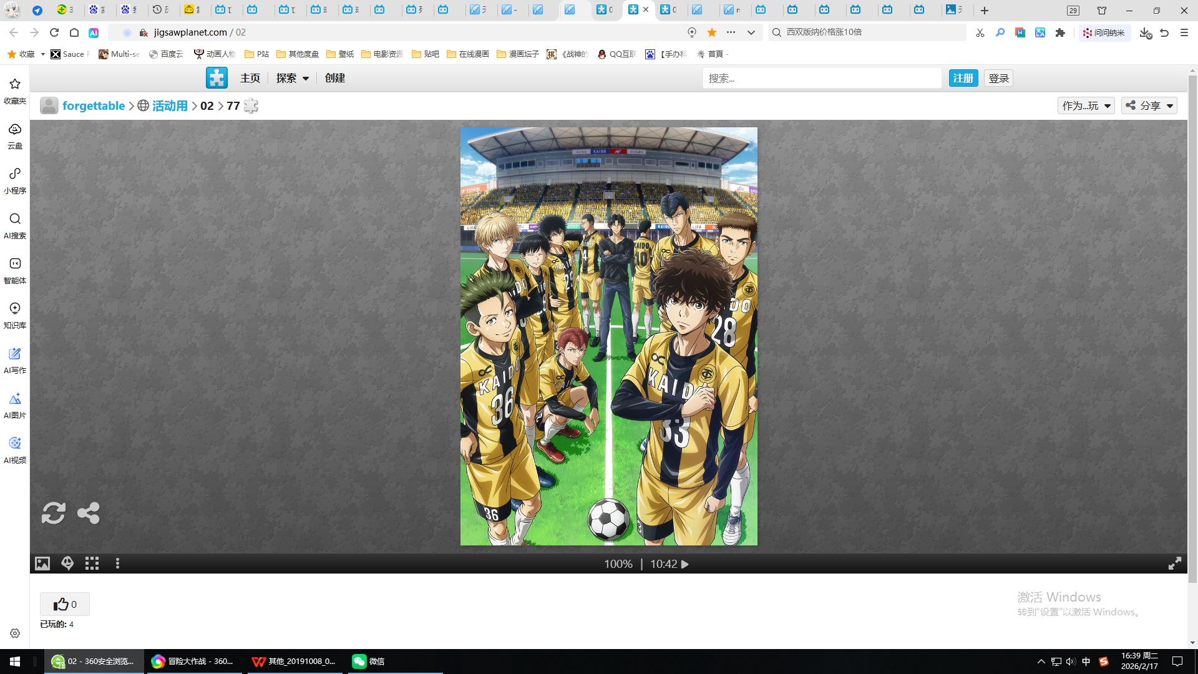This screenshot has width=1198, height=674.
Task: Like the puzzle with the thumbs-up button
Action: pyautogui.click(x=65, y=604)
